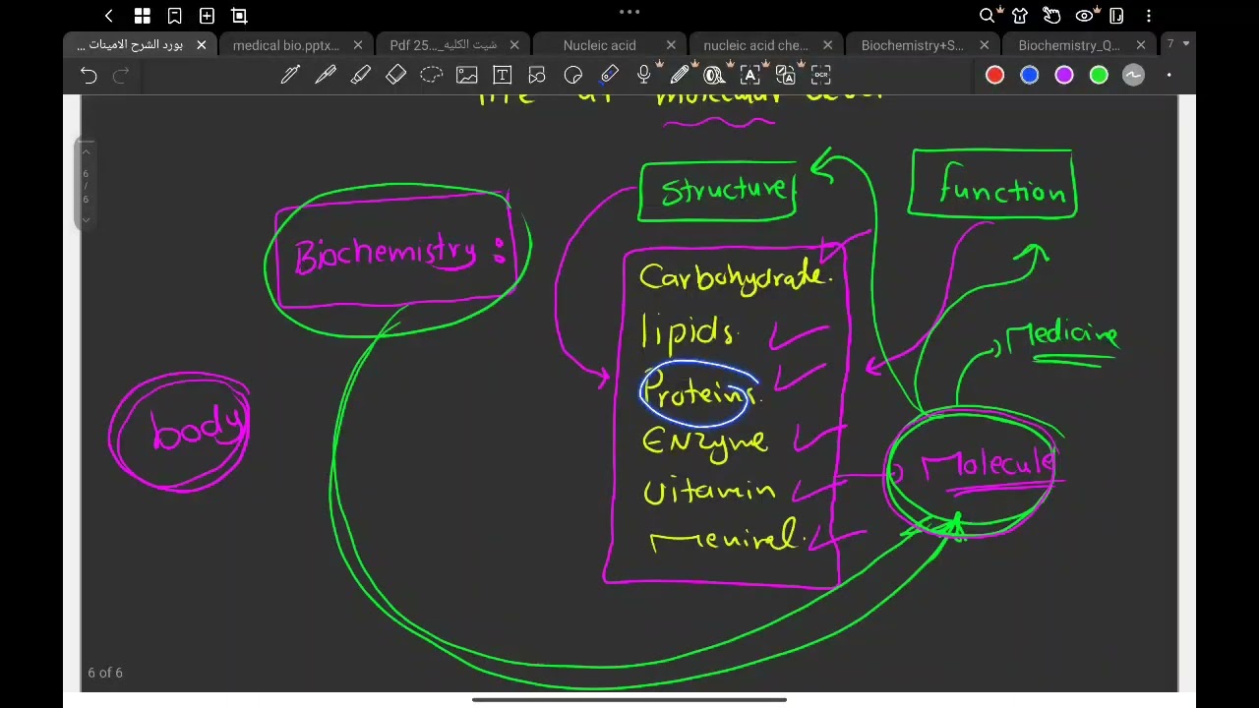This screenshot has width=1259, height=708.
Task: Open the notebook grid overview
Action: [143, 16]
